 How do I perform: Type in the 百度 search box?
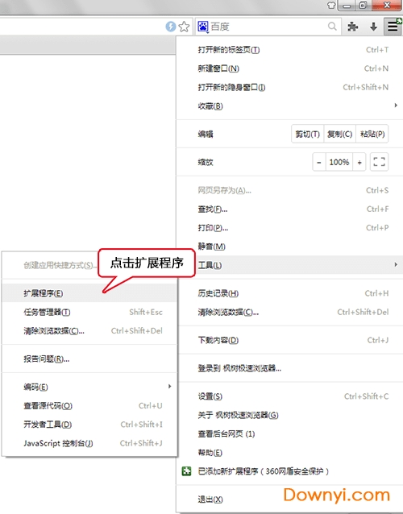[268, 27]
